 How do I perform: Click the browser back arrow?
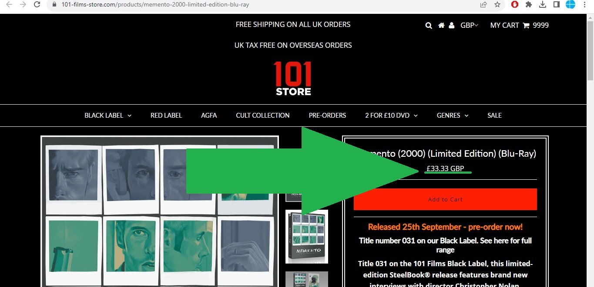(9, 4)
